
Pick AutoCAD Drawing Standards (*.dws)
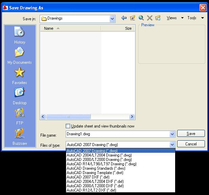(x=121, y=168)
